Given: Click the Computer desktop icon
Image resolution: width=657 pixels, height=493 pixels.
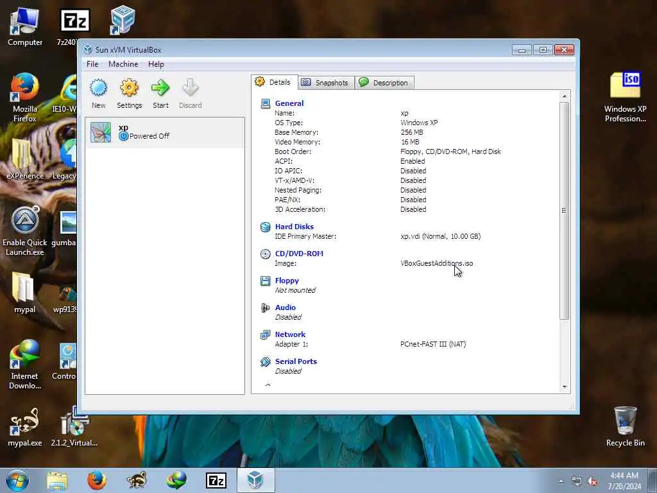Looking at the screenshot, I should point(25,27).
